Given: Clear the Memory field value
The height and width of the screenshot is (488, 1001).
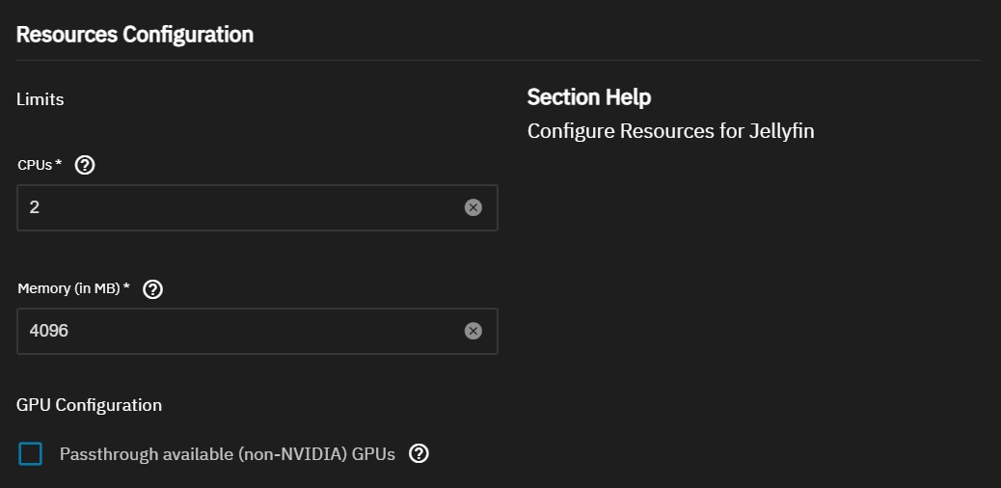Looking at the screenshot, I should click(473, 331).
